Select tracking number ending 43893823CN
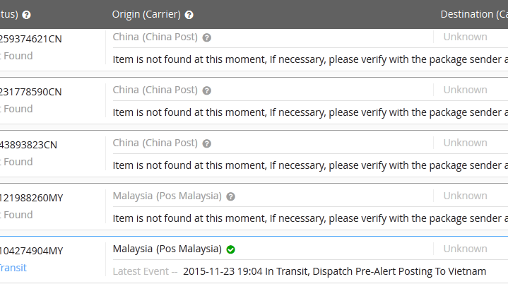 tap(29, 145)
